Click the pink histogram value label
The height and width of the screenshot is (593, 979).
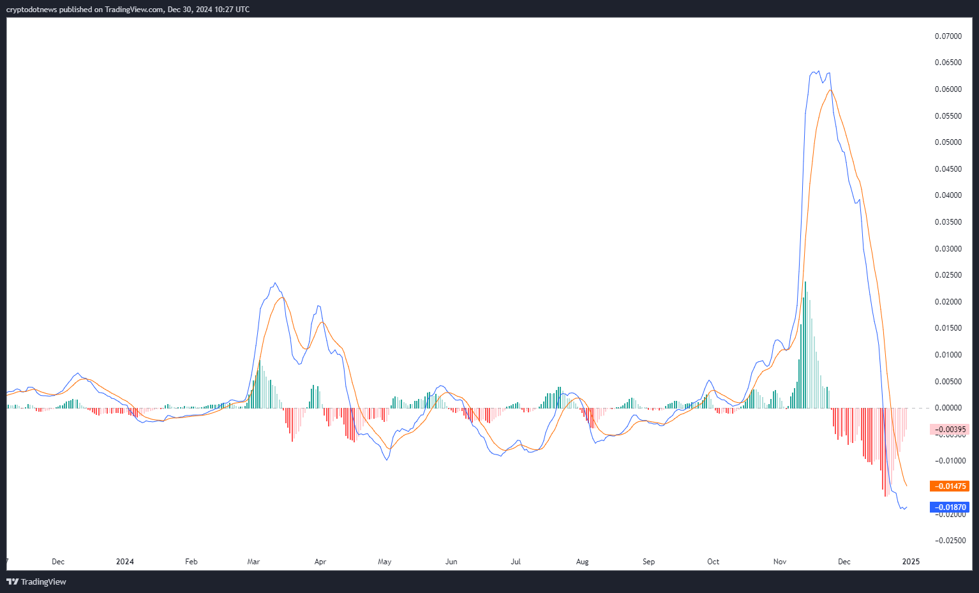[950, 430]
